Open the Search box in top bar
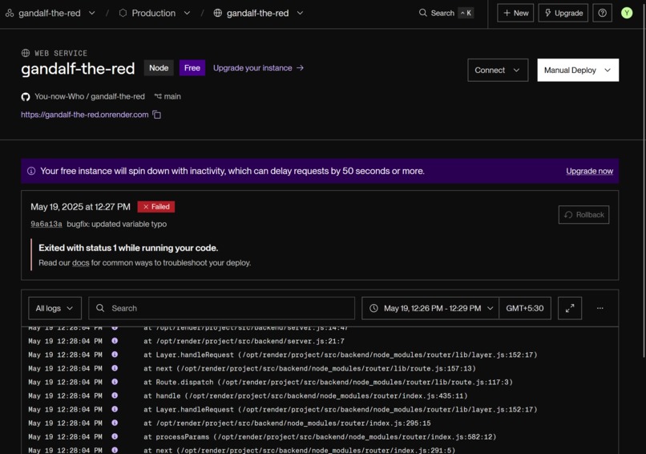Screen dimensions: 646x454 [446, 13]
